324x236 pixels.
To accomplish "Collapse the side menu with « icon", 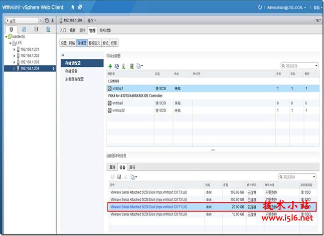I will coord(63,55).
